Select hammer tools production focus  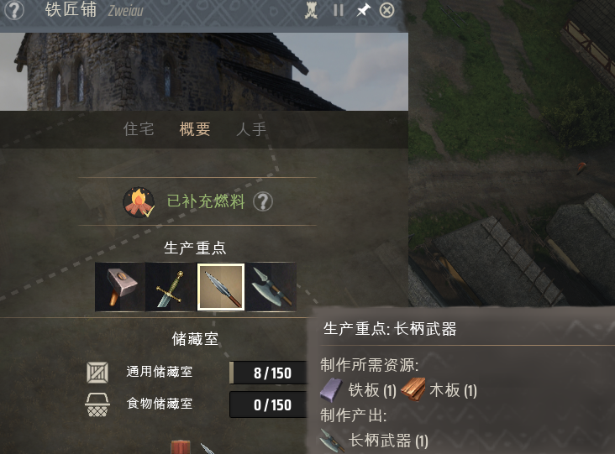tap(120, 287)
